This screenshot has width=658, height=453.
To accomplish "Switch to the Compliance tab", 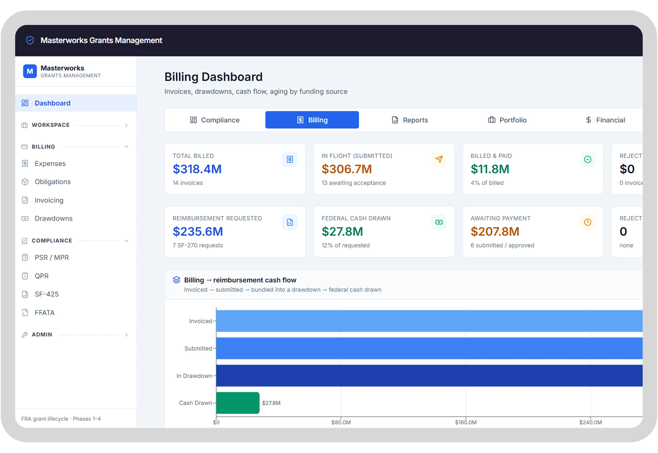I will coord(214,120).
